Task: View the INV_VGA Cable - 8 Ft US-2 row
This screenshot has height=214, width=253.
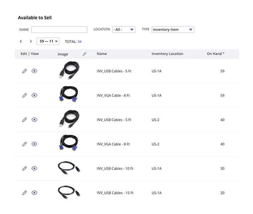Action: pos(34,144)
